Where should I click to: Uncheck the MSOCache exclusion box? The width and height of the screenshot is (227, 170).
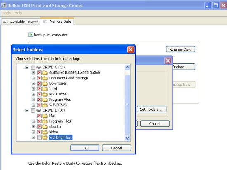pos(39,94)
